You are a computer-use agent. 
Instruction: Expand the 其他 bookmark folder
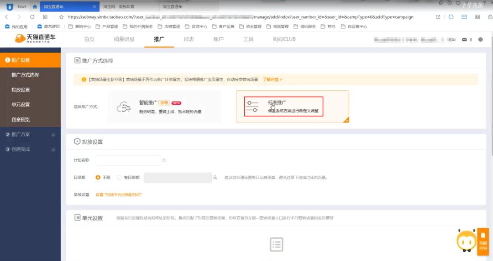328,27
